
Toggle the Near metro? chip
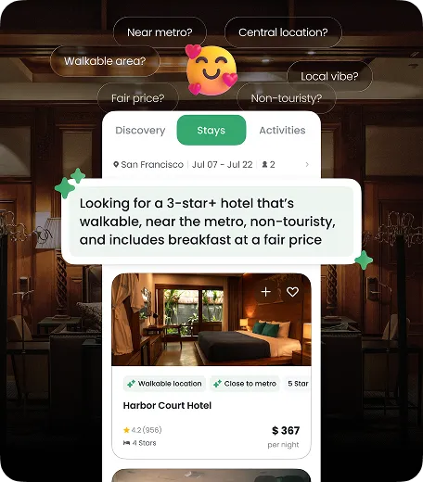point(160,32)
